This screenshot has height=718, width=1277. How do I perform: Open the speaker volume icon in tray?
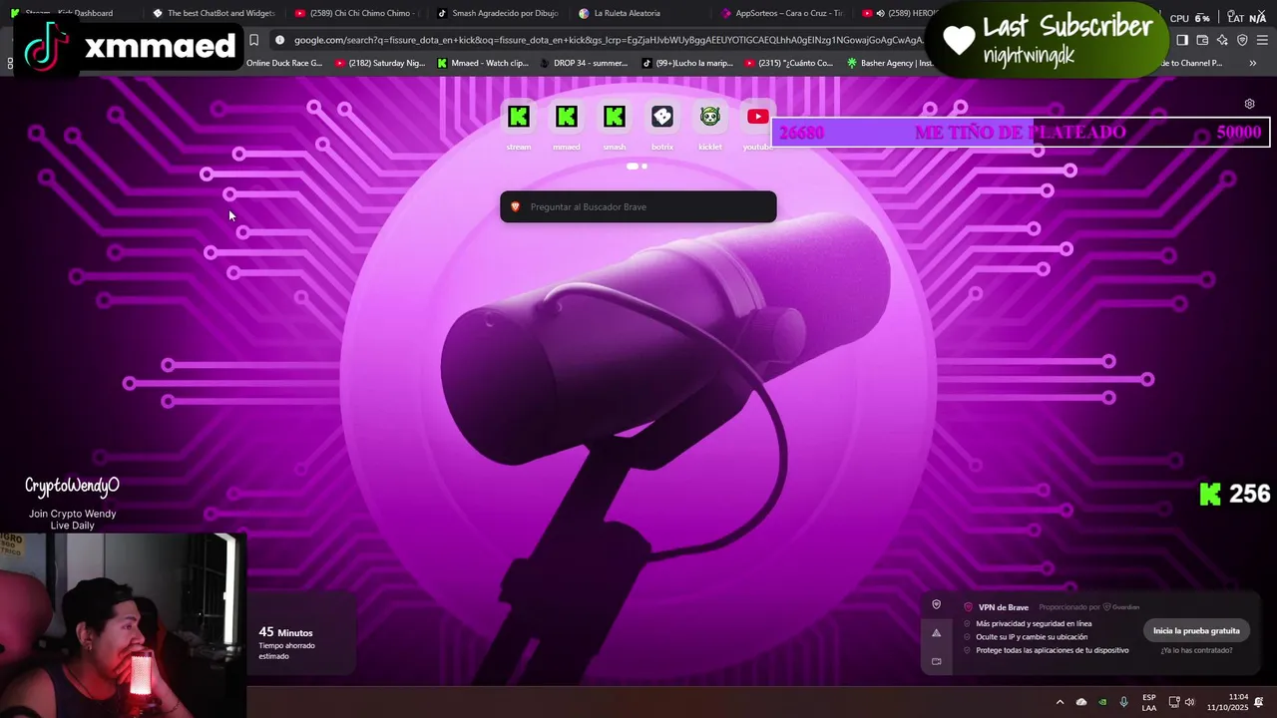[x=1189, y=702]
